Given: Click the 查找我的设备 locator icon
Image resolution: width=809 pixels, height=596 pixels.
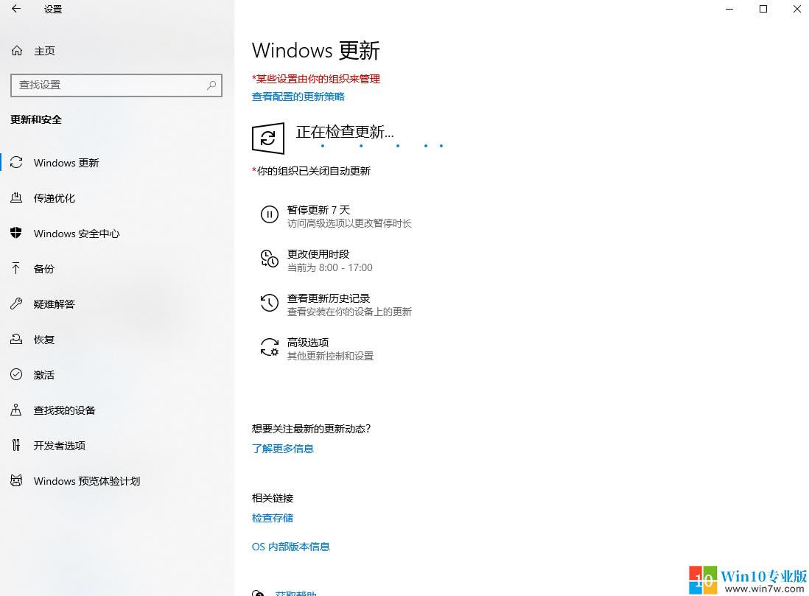Looking at the screenshot, I should [16, 410].
